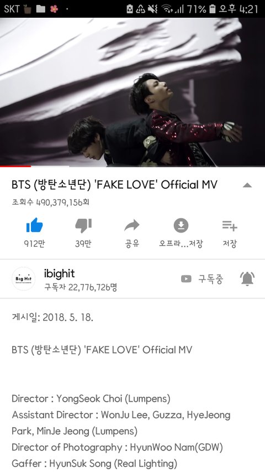Tap the thumbs-down dislike icon
This screenshot has height=472, width=265.
83,225
